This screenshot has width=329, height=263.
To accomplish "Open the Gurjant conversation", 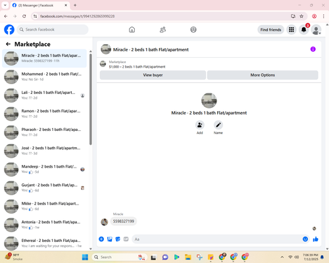I will 45,188.
